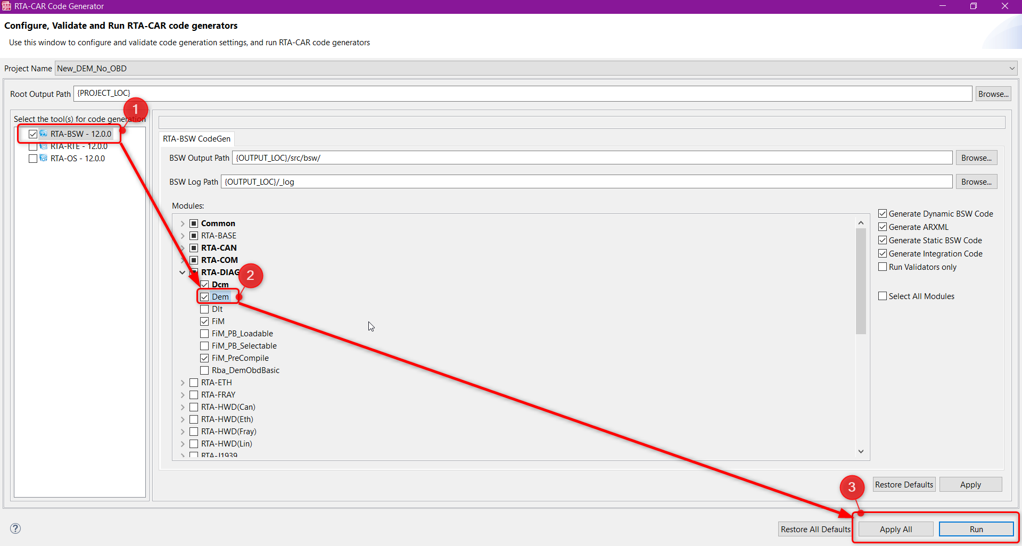Enable the RTA-OS - 12.0.0 checkbox
The image size is (1022, 546).
pyautogui.click(x=33, y=159)
